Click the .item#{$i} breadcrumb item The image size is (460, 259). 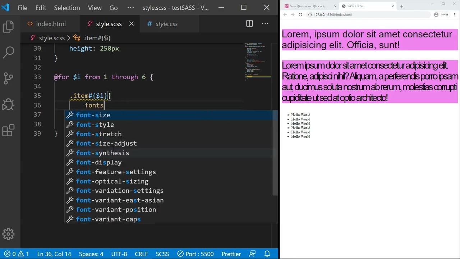tap(92, 38)
